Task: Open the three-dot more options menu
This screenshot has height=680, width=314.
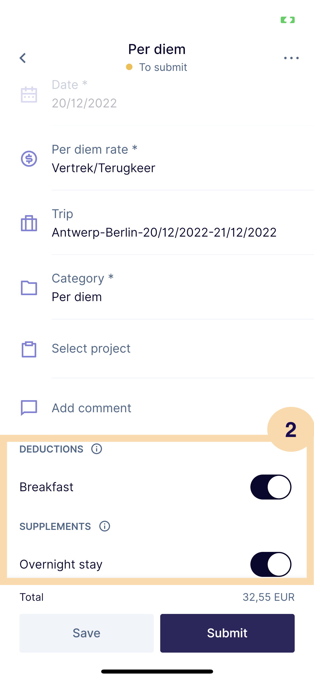Action: pos(291,58)
